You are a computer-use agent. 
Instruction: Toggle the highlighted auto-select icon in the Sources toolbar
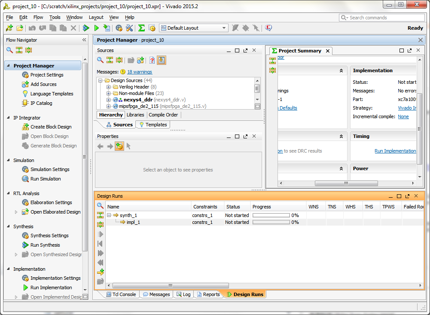click(162, 60)
